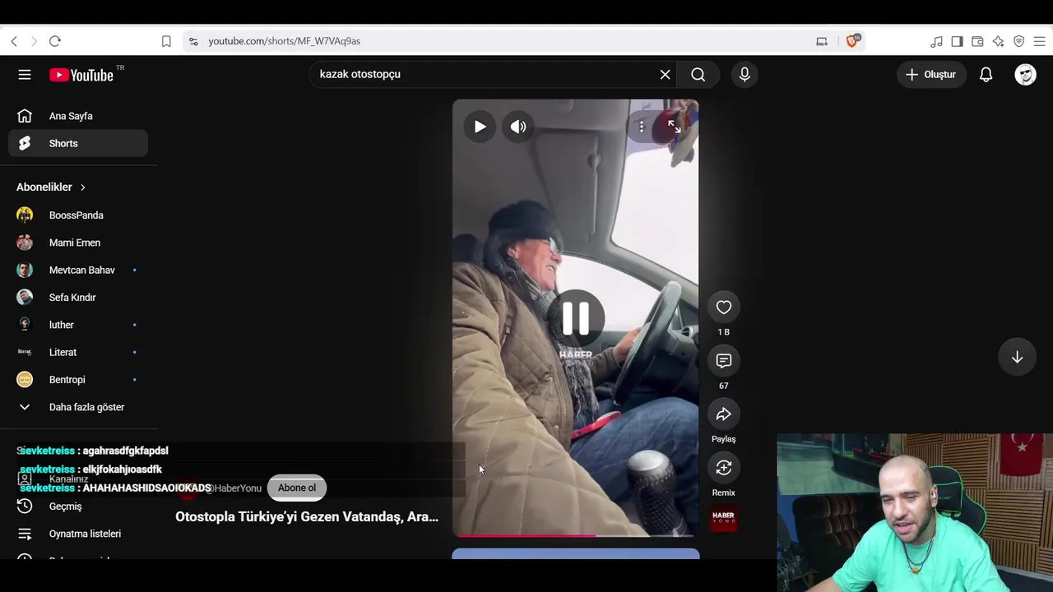Open Kanalınız your channel
This screenshot has width=1053, height=592.
coord(78,479)
